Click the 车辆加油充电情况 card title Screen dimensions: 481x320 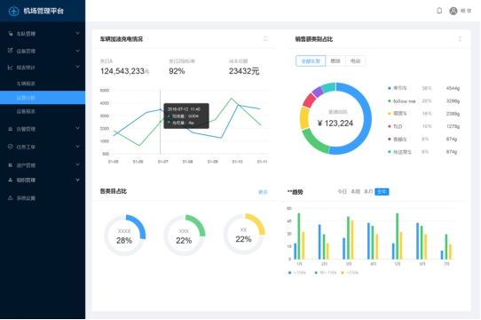pos(122,39)
